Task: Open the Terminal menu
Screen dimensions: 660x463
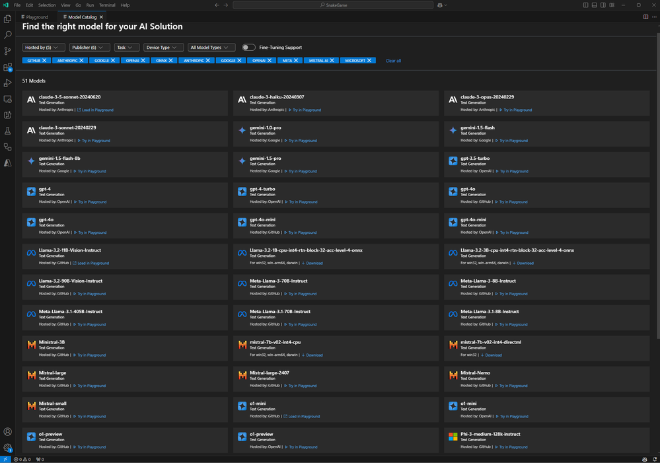Action: [107, 5]
